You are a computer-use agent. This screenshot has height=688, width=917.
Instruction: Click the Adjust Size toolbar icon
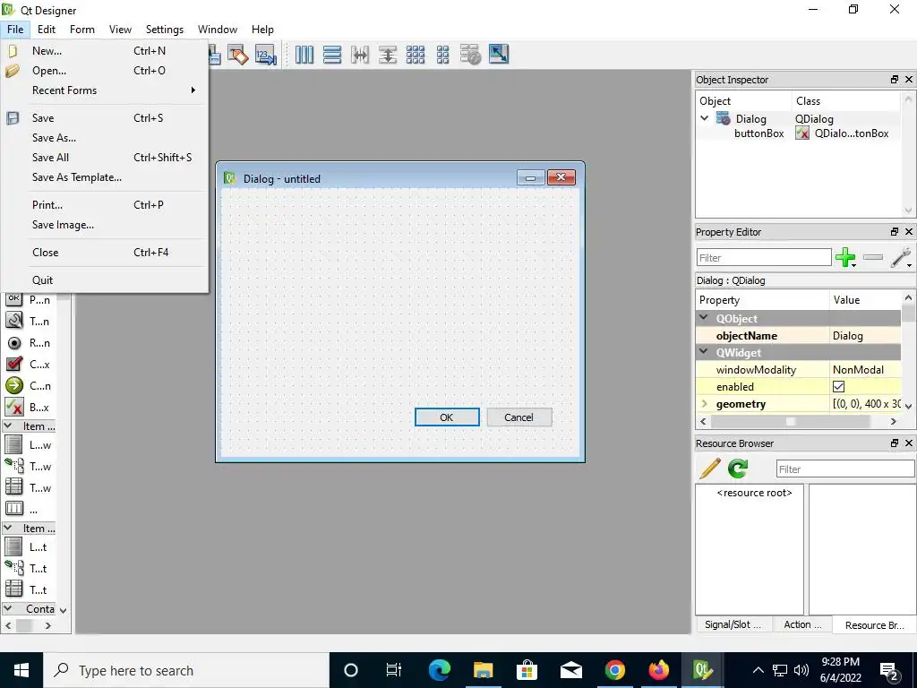[x=499, y=55]
